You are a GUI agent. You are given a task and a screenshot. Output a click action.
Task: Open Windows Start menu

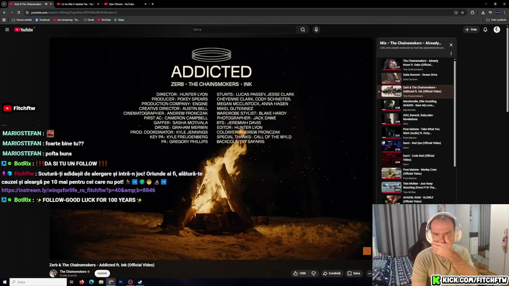click(4, 282)
